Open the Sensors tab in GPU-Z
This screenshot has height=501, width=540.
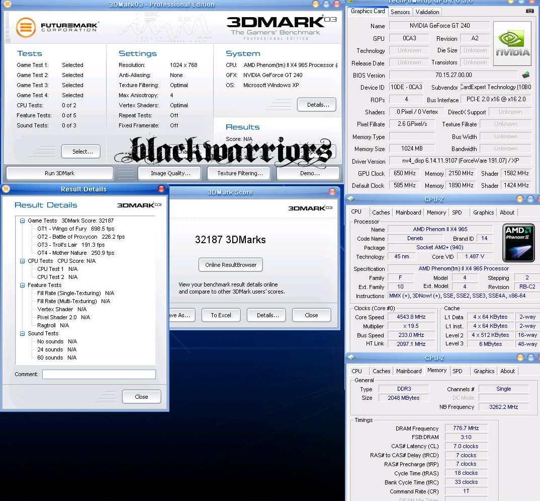click(400, 12)
